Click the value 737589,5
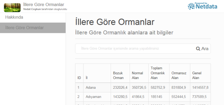Viewport: 224px width, 105px height. pyautogui.click(x=199, y=97)
